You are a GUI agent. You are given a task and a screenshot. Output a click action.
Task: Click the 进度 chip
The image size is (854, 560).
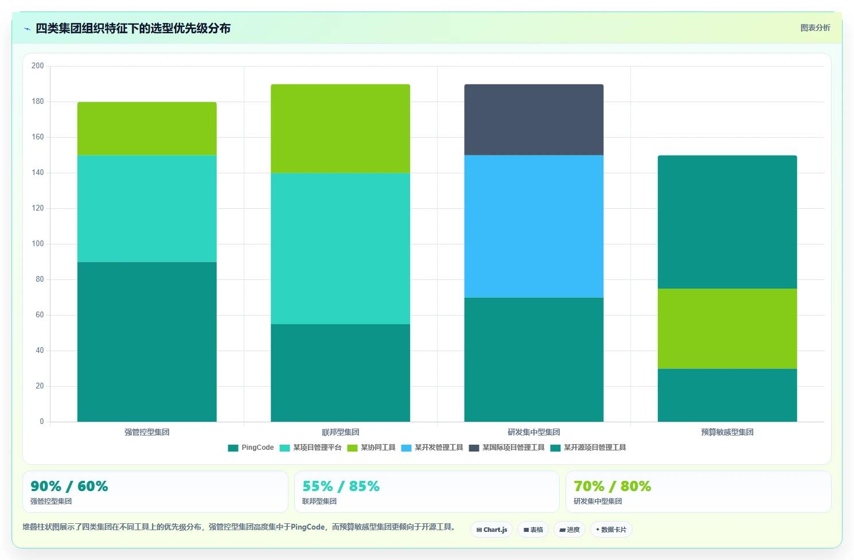coord(570,530)
